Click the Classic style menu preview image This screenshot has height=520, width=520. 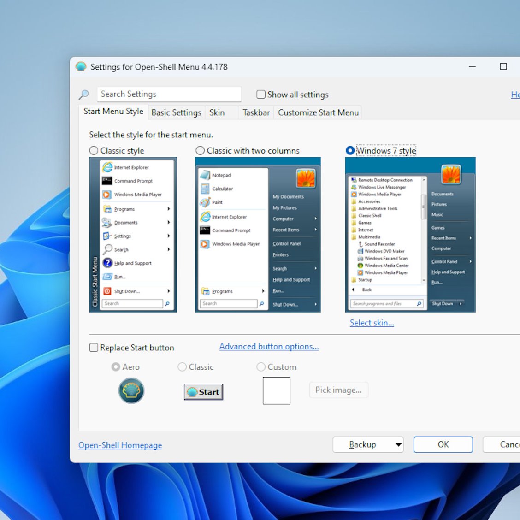(x=133, y=235)
